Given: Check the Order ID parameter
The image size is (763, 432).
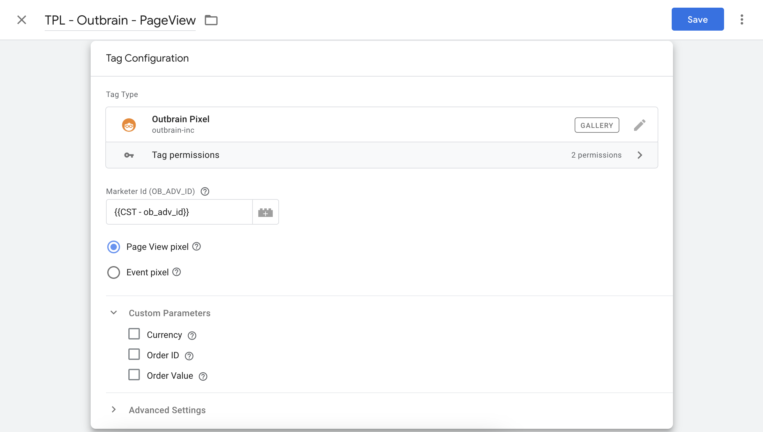Looking at the screenshot, I should coord(134,354).
